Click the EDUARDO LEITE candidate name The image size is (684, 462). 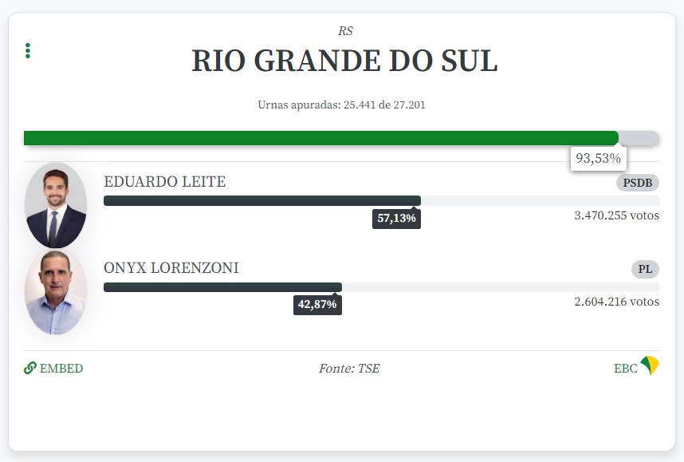pos(165,182)
